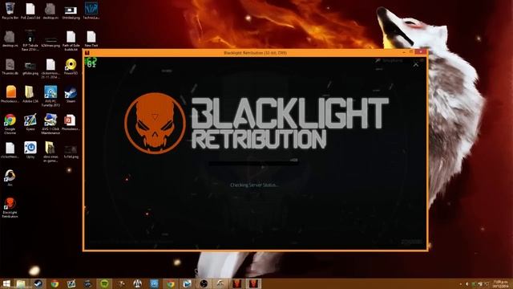
Task: Click the Blacklight Retribution skull logo
Action: click(155, 124)
